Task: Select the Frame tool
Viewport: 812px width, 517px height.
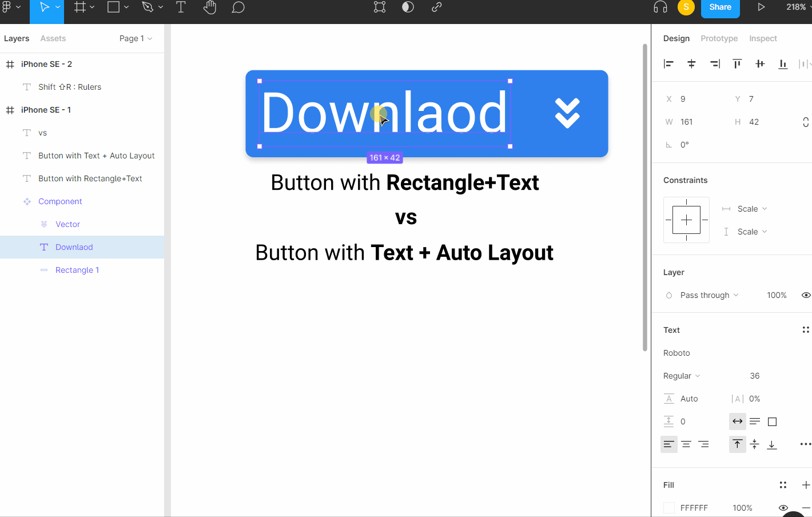Action: [80, 7]
